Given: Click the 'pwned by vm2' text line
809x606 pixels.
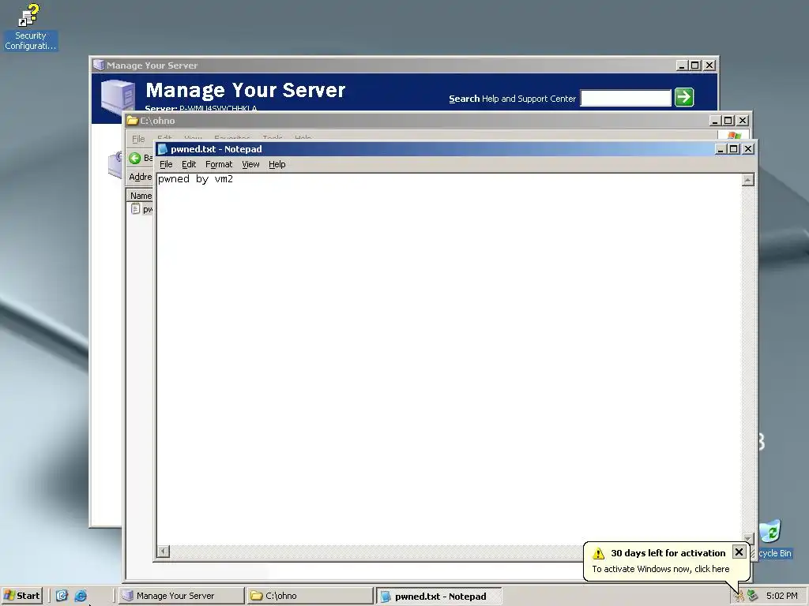Looking at the screenshot, I should point(196,179).
